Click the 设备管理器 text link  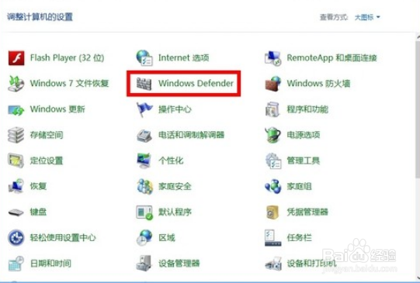click(x=179, y=264)
